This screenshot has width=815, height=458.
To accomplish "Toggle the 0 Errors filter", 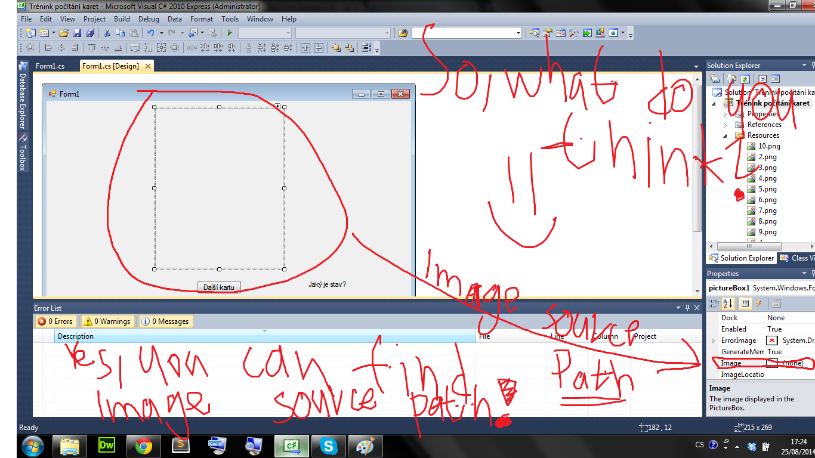I will (55, 321).
